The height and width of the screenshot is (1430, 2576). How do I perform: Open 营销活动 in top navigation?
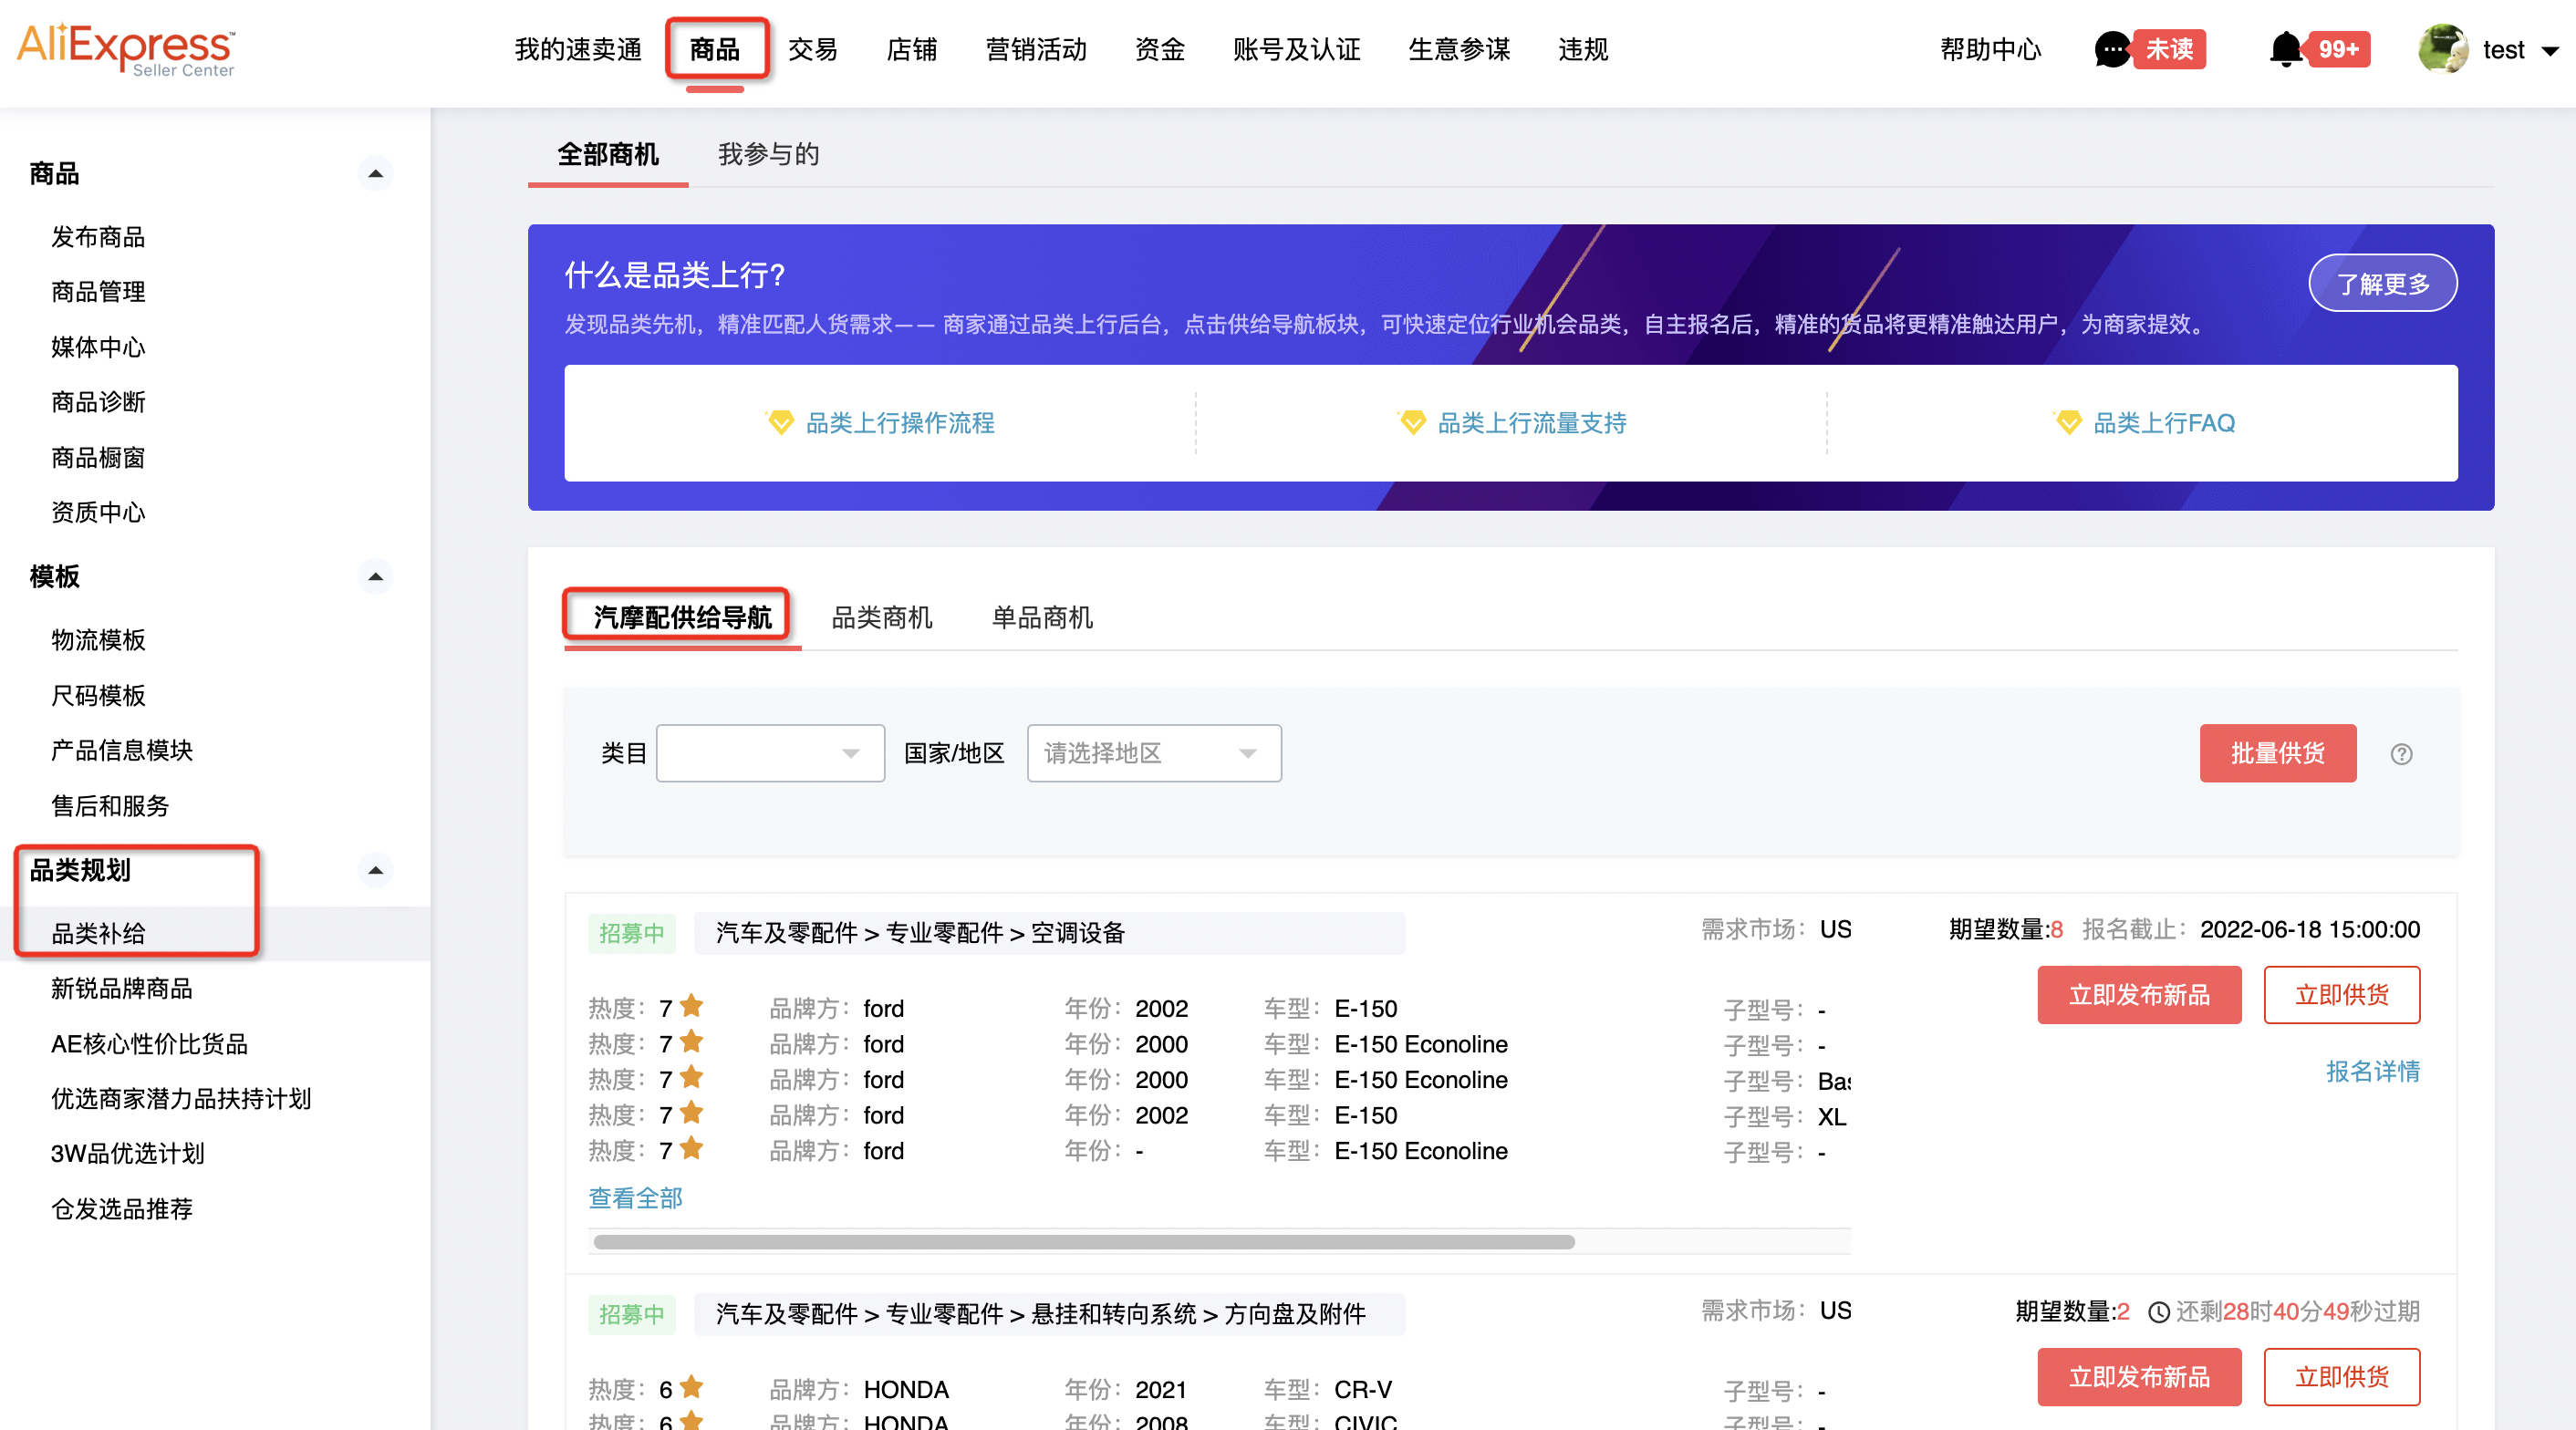(1036, 49)
